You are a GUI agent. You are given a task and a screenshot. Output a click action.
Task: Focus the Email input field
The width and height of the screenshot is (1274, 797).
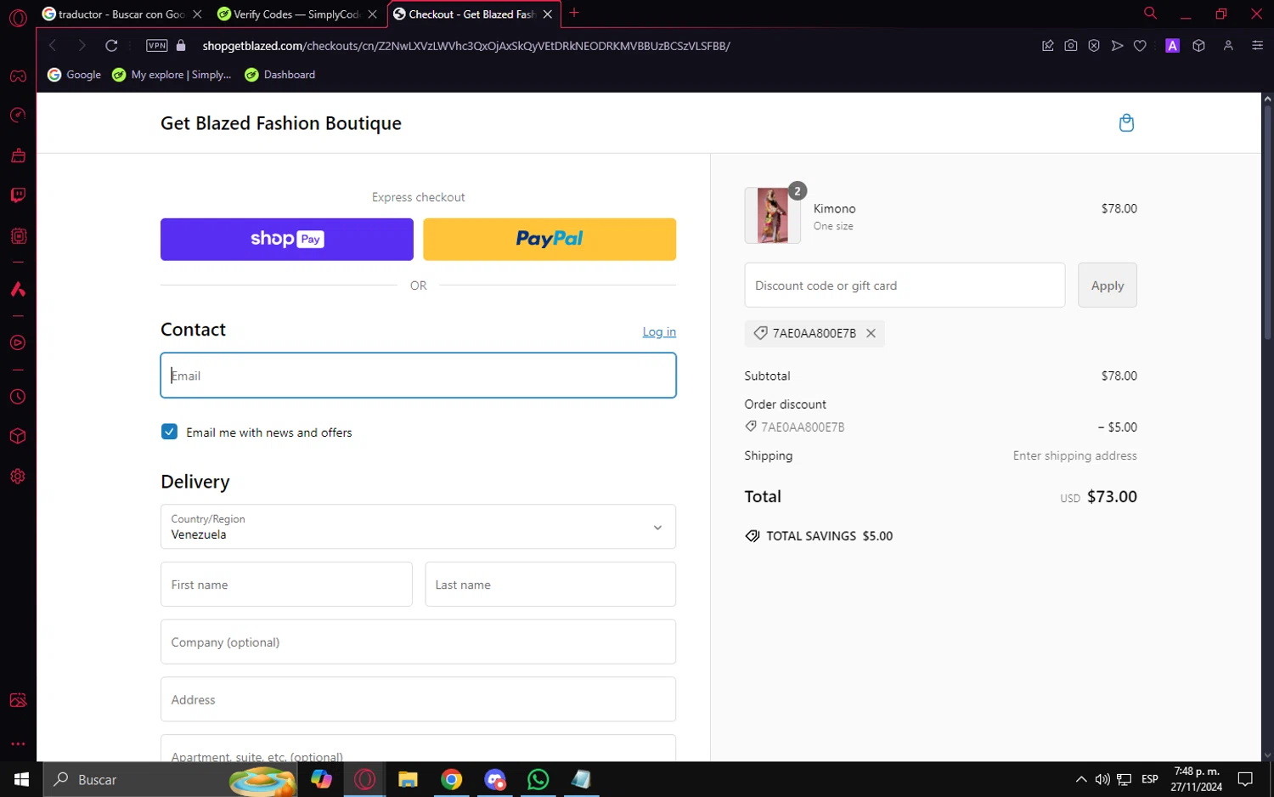[x=418, y=376]
